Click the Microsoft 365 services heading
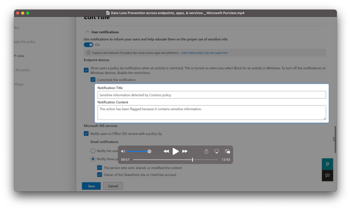 tap(100, 126)
